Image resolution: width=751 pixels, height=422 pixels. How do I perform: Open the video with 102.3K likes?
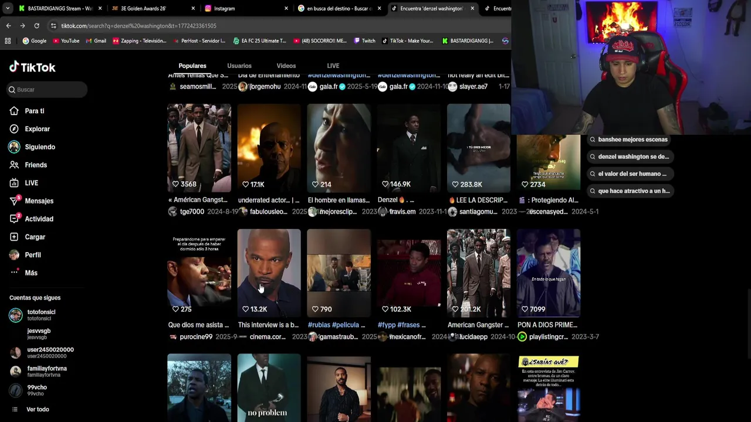pos(408,273)
